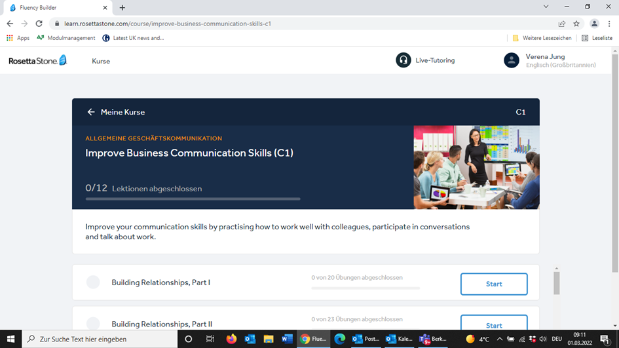Viewport: 619px width, 348px height.
Task: Select the Building Relationships, Part II status circle
Action: pos(93,324)
